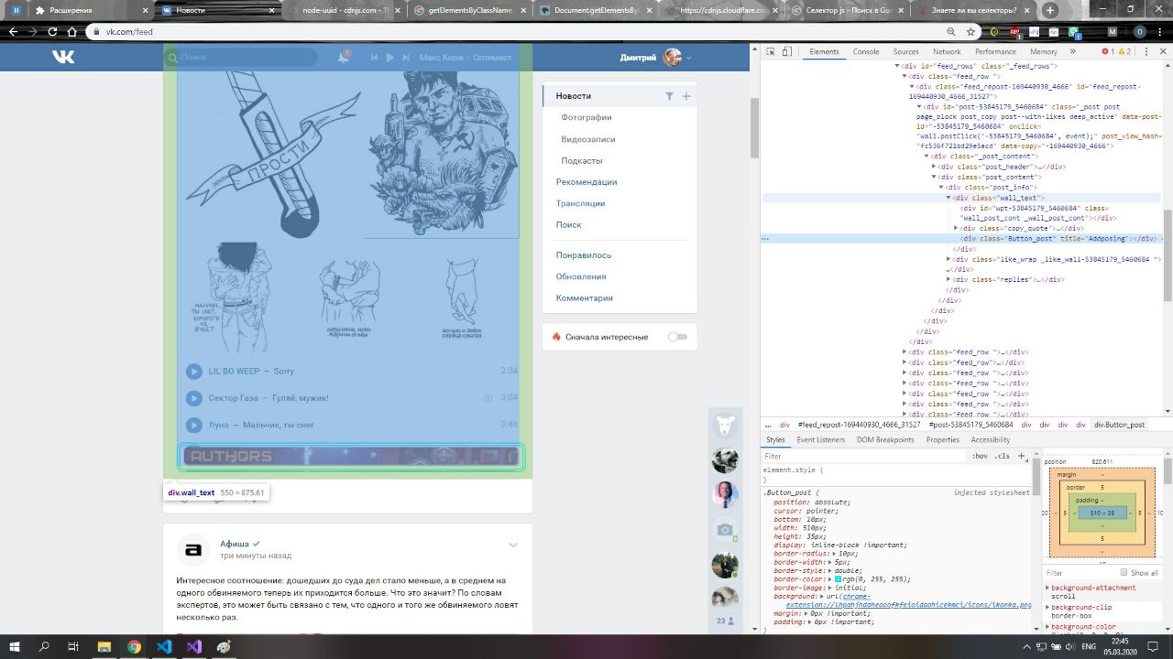Play Луна – Мальчик, ты снег track
Image resolution: width=1173 pixels, height=659 pixels.
click(193, 425)
